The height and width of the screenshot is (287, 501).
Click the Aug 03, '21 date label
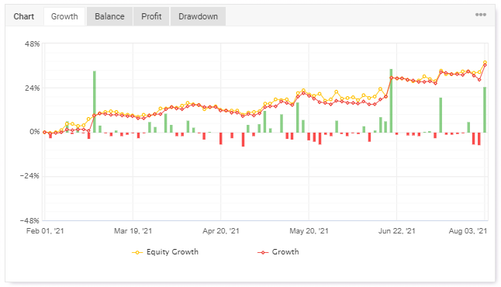468,230
